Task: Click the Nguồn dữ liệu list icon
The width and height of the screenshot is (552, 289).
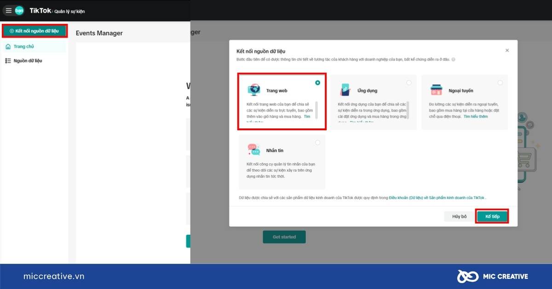Action: pyautogui.click(x=8, y=61)
